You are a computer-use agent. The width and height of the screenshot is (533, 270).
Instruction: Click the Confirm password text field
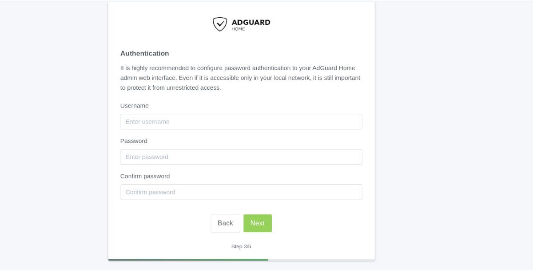click(x=241, y=192)
